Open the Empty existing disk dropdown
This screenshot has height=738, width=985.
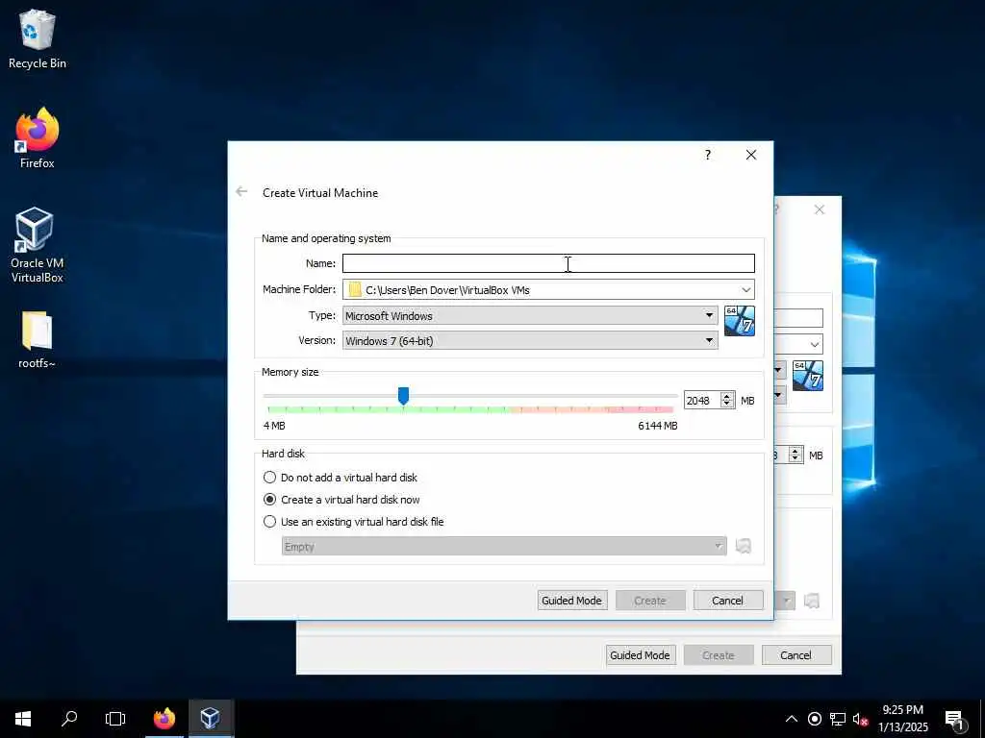click(x=504, y=546)
